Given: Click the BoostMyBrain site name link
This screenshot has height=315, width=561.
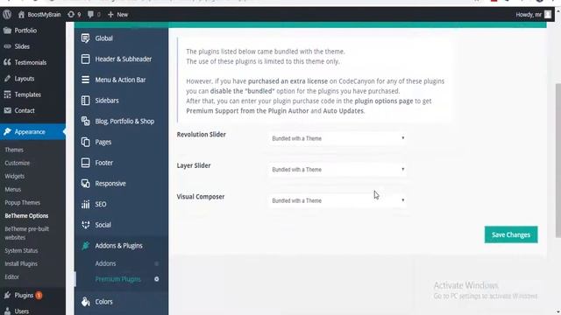Looking at the screenshot, I should tap(44, 15).
